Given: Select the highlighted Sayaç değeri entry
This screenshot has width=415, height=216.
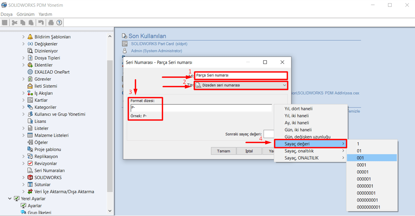Looking at the screenshot, I should point(310,144).
